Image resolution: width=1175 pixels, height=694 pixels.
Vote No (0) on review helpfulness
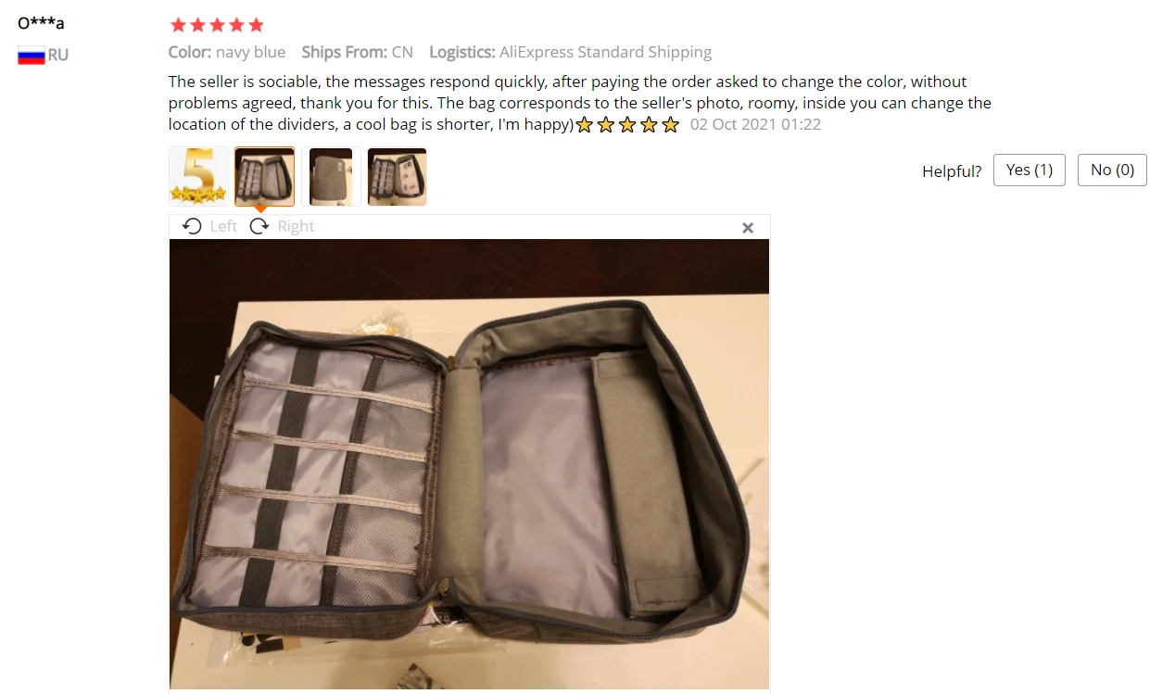1112,170
